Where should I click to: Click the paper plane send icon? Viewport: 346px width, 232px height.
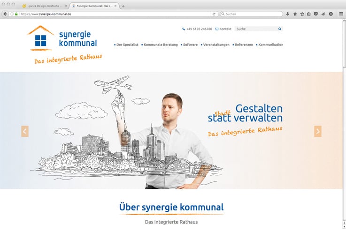pyautogui.click(x=323, y=14)
